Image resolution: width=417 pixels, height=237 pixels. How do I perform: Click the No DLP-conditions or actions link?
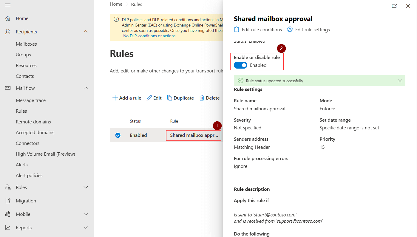[149, 35]
